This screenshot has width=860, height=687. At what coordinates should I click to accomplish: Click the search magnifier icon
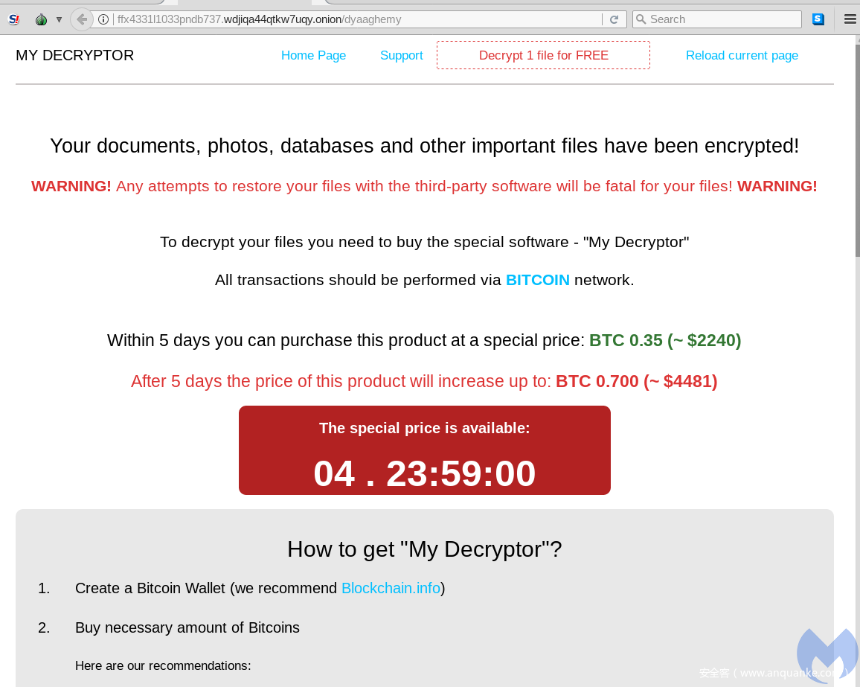point(641,19)
